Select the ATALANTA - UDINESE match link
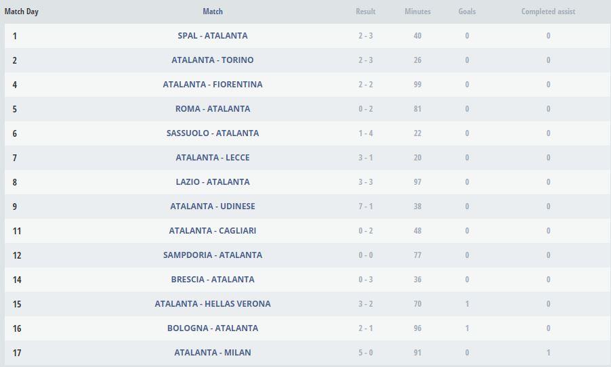Viewport: 611px width, 367px height. (x=213, y=207)
